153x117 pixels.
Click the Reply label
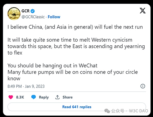pyautogui.click(x=44, y=97)
